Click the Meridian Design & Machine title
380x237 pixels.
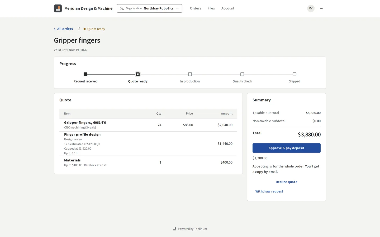[x=88, y=8]
